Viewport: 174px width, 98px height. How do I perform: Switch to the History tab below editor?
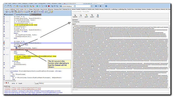point(41,83)
